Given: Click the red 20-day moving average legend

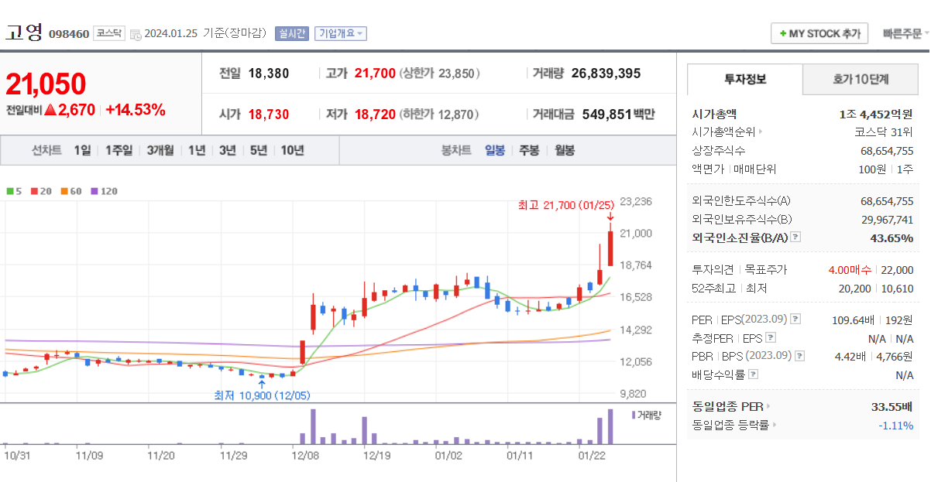Looking at the screenshot, I should pyautogui.click(x=41, y=190).
